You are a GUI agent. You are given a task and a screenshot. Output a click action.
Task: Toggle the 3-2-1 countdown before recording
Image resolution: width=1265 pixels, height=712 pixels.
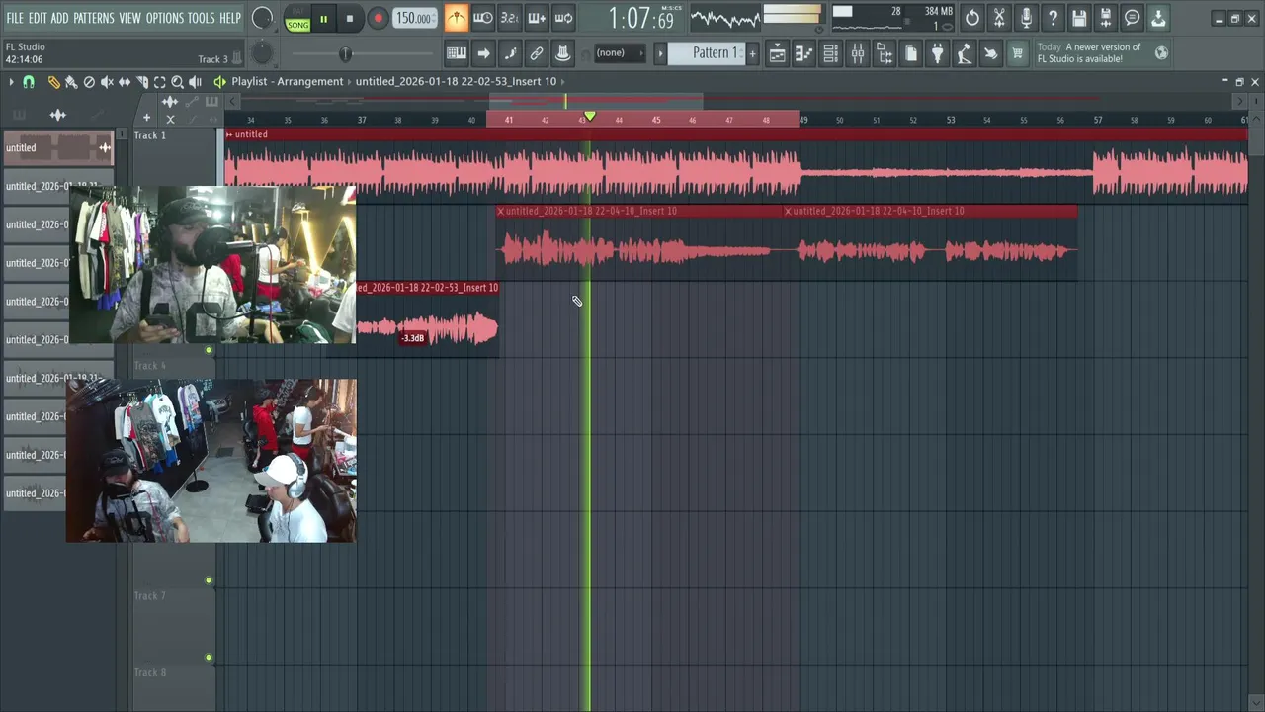coord(510,18)
